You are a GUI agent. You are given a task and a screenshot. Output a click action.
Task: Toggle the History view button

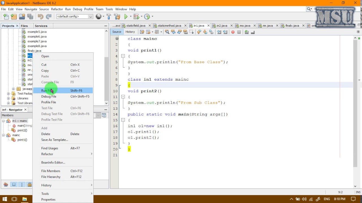pos(130,32)
